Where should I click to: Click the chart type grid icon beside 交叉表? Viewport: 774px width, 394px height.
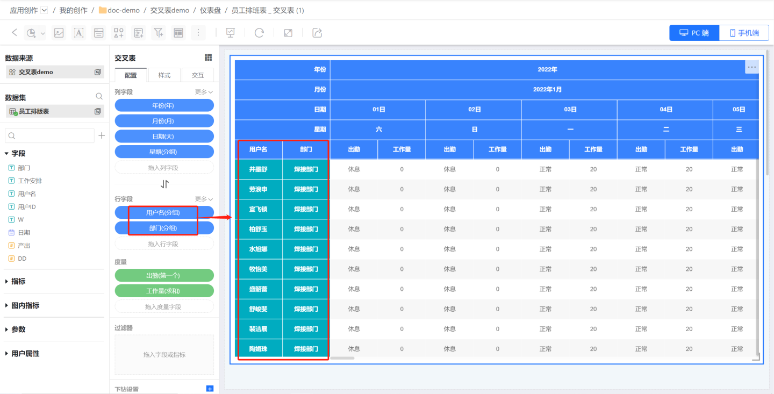coord(209,58)
